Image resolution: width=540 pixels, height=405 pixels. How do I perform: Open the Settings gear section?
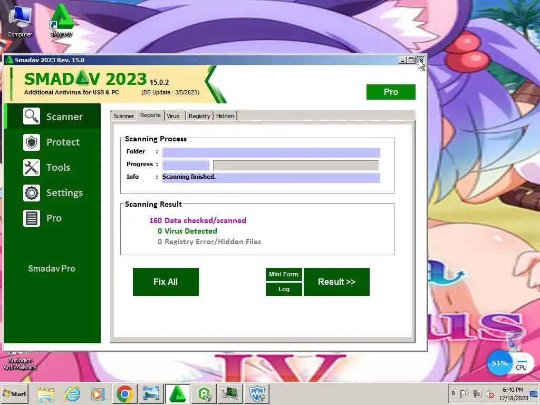click(x=53, y=193)
